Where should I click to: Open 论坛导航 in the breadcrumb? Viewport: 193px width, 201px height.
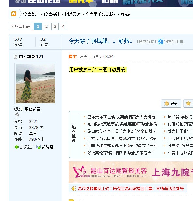(52, 14)
